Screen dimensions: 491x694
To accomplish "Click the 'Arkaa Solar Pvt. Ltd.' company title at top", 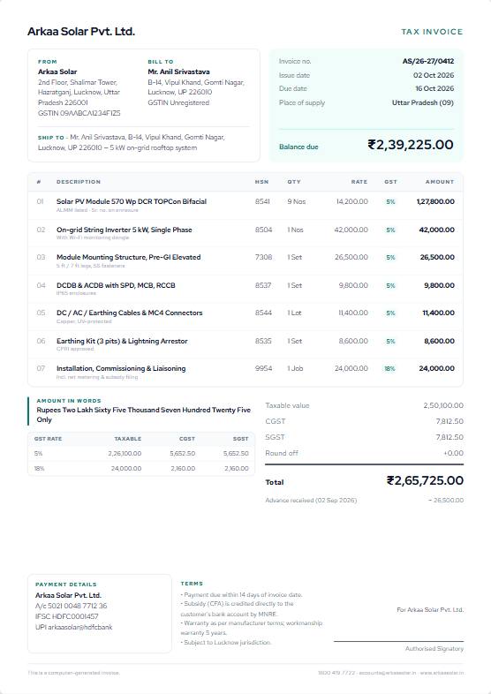I will click(81, 32).
